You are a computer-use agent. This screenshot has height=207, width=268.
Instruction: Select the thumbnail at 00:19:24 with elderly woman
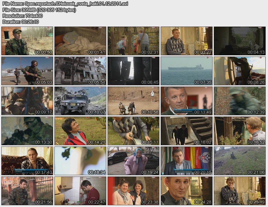133,161
